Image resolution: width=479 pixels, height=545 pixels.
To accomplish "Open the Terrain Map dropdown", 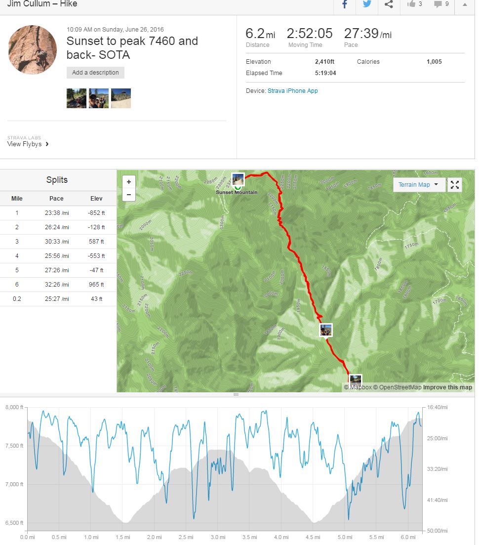I will click(x=419, y=185).
